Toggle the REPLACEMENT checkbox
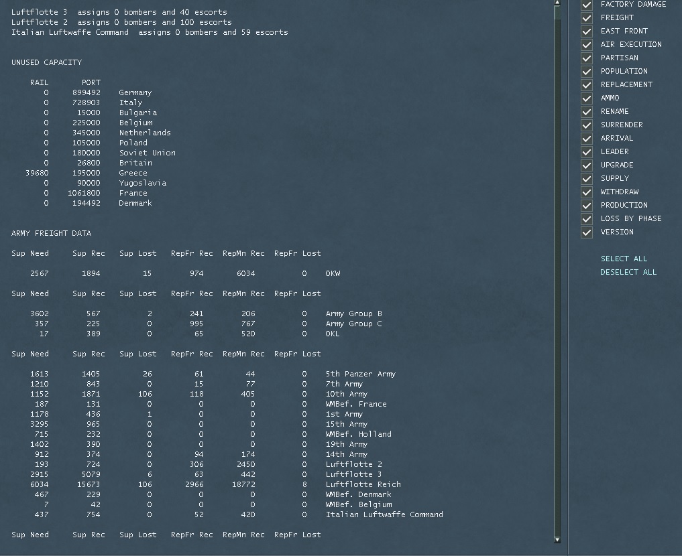This screenshot has height=556, width=682. coord(587,85)
